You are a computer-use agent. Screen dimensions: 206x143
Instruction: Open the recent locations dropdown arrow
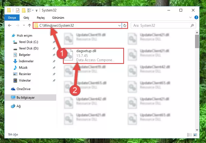pyautogui.click(x=24, y=25)
